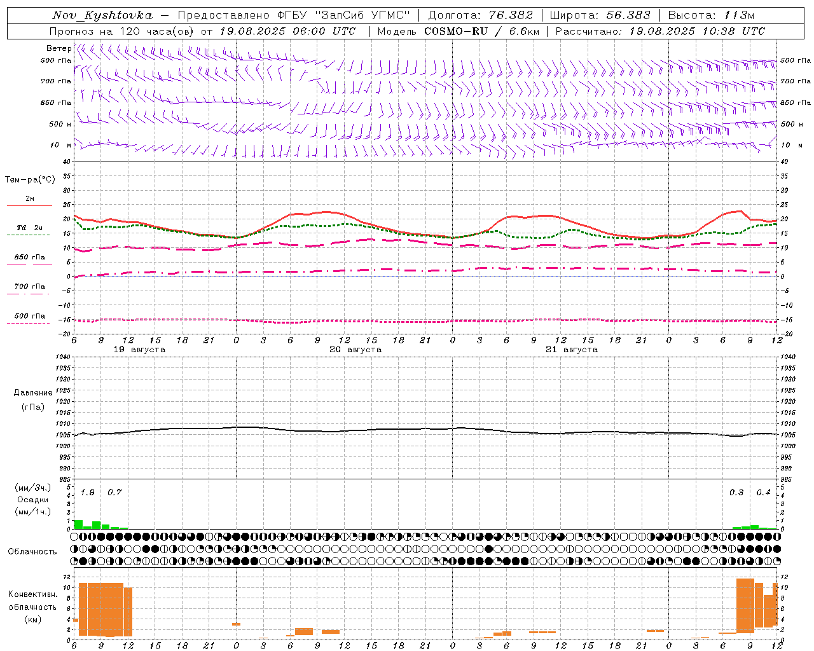Select the (мм/1ч.) precipitation unit label
This screenshot has height=651, width=814.
32,511
